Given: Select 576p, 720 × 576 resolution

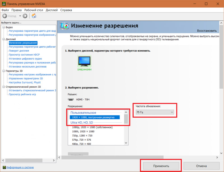Looking at the screenshot, I should pyautogui.click(x=81, y=140).
